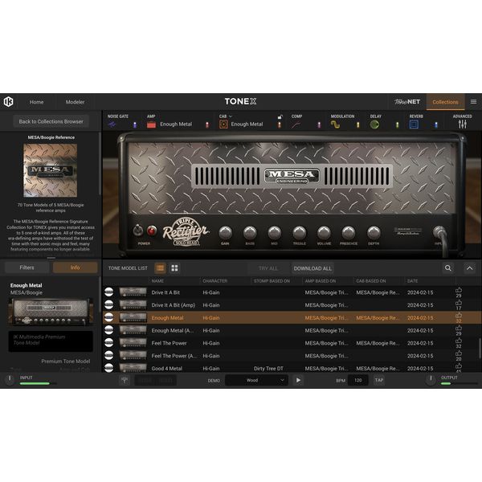482x482 pixels.
Task: Open the Advanced sliders icon
Action: [x=462, y=125]
